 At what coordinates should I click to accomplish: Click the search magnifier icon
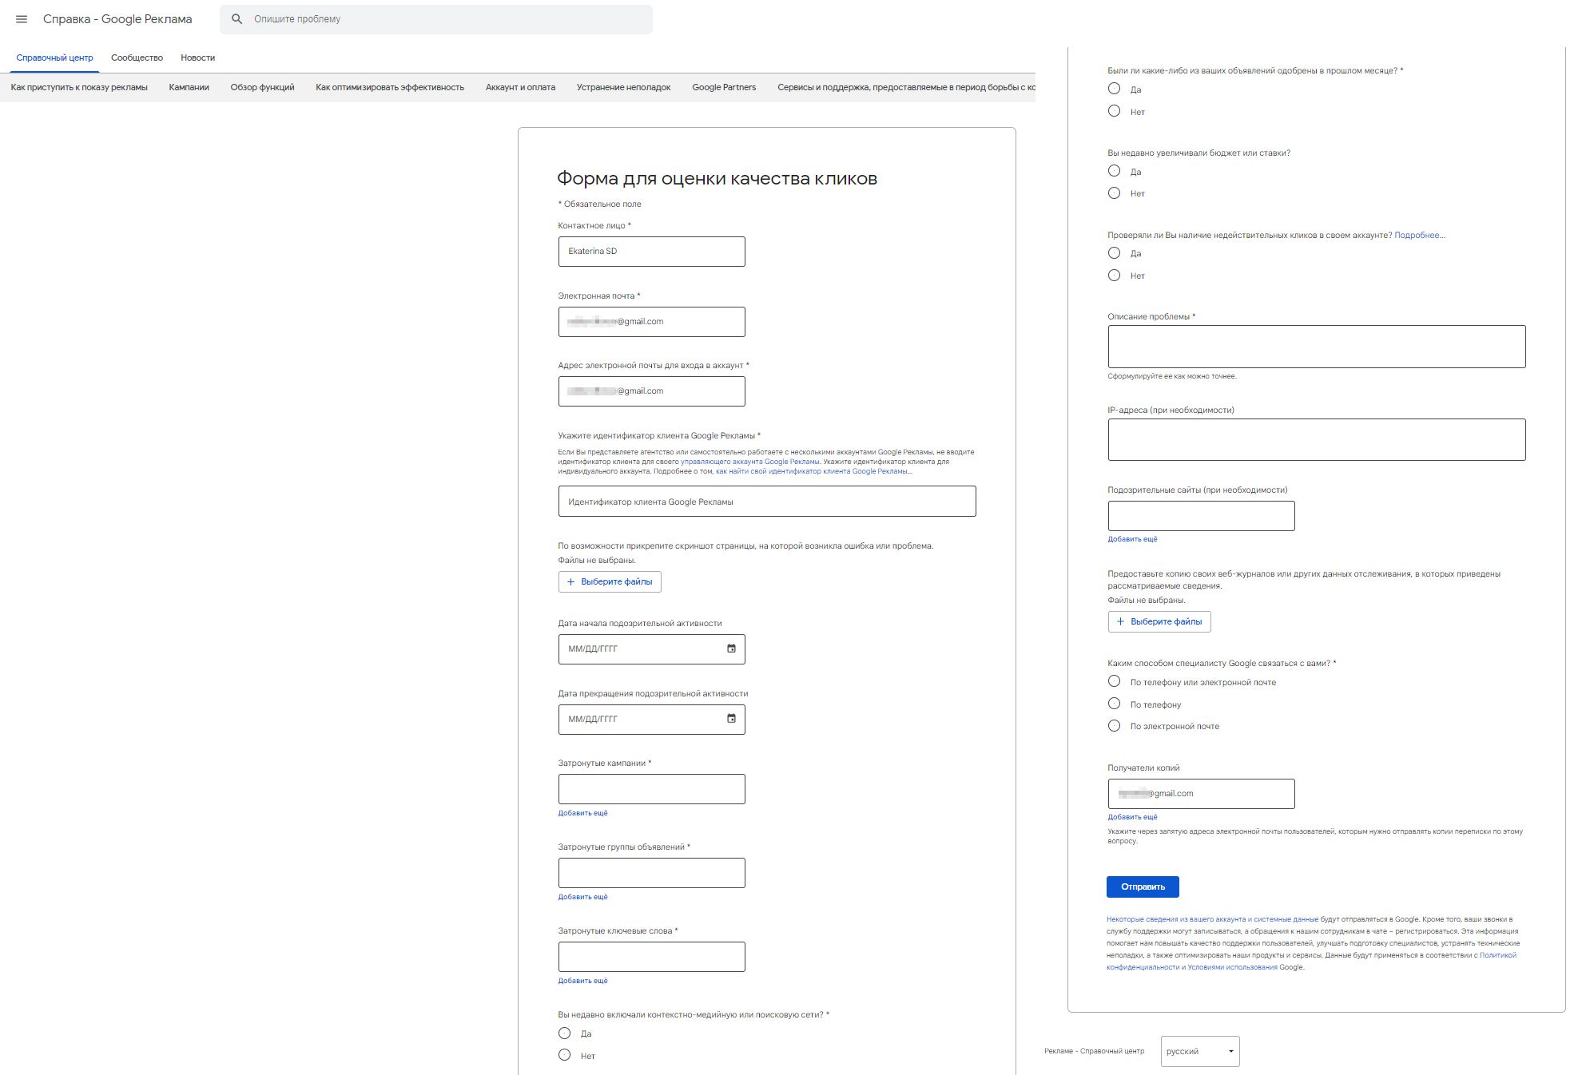point(237,19)
